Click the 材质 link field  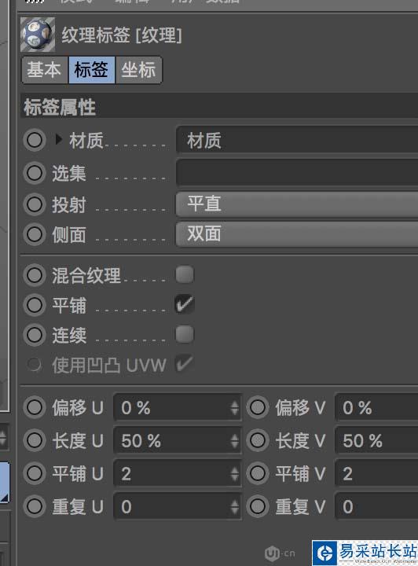click(297, 140)
